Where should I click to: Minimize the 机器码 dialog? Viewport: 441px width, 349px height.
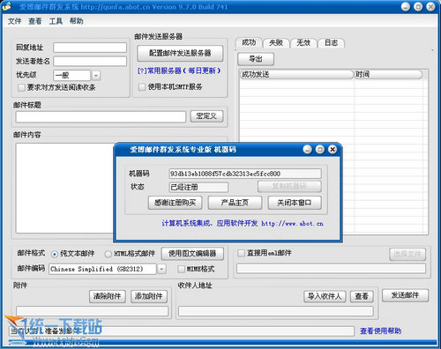[x=307, y=150]
